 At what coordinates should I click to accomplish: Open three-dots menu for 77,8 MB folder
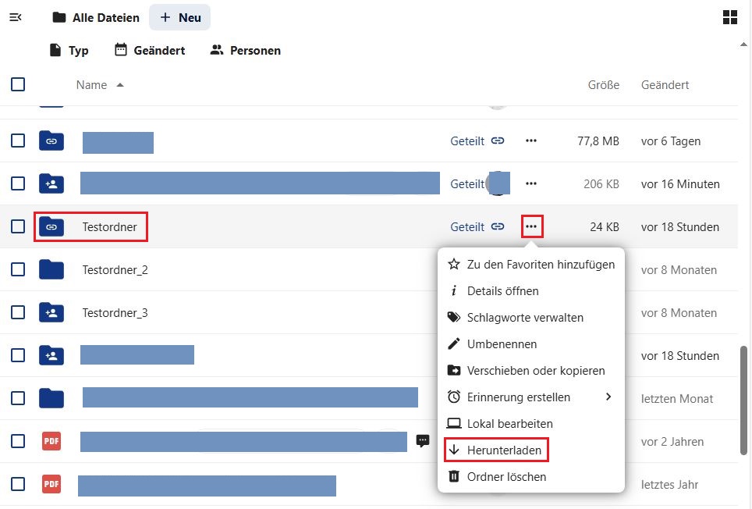click(531, 141)
